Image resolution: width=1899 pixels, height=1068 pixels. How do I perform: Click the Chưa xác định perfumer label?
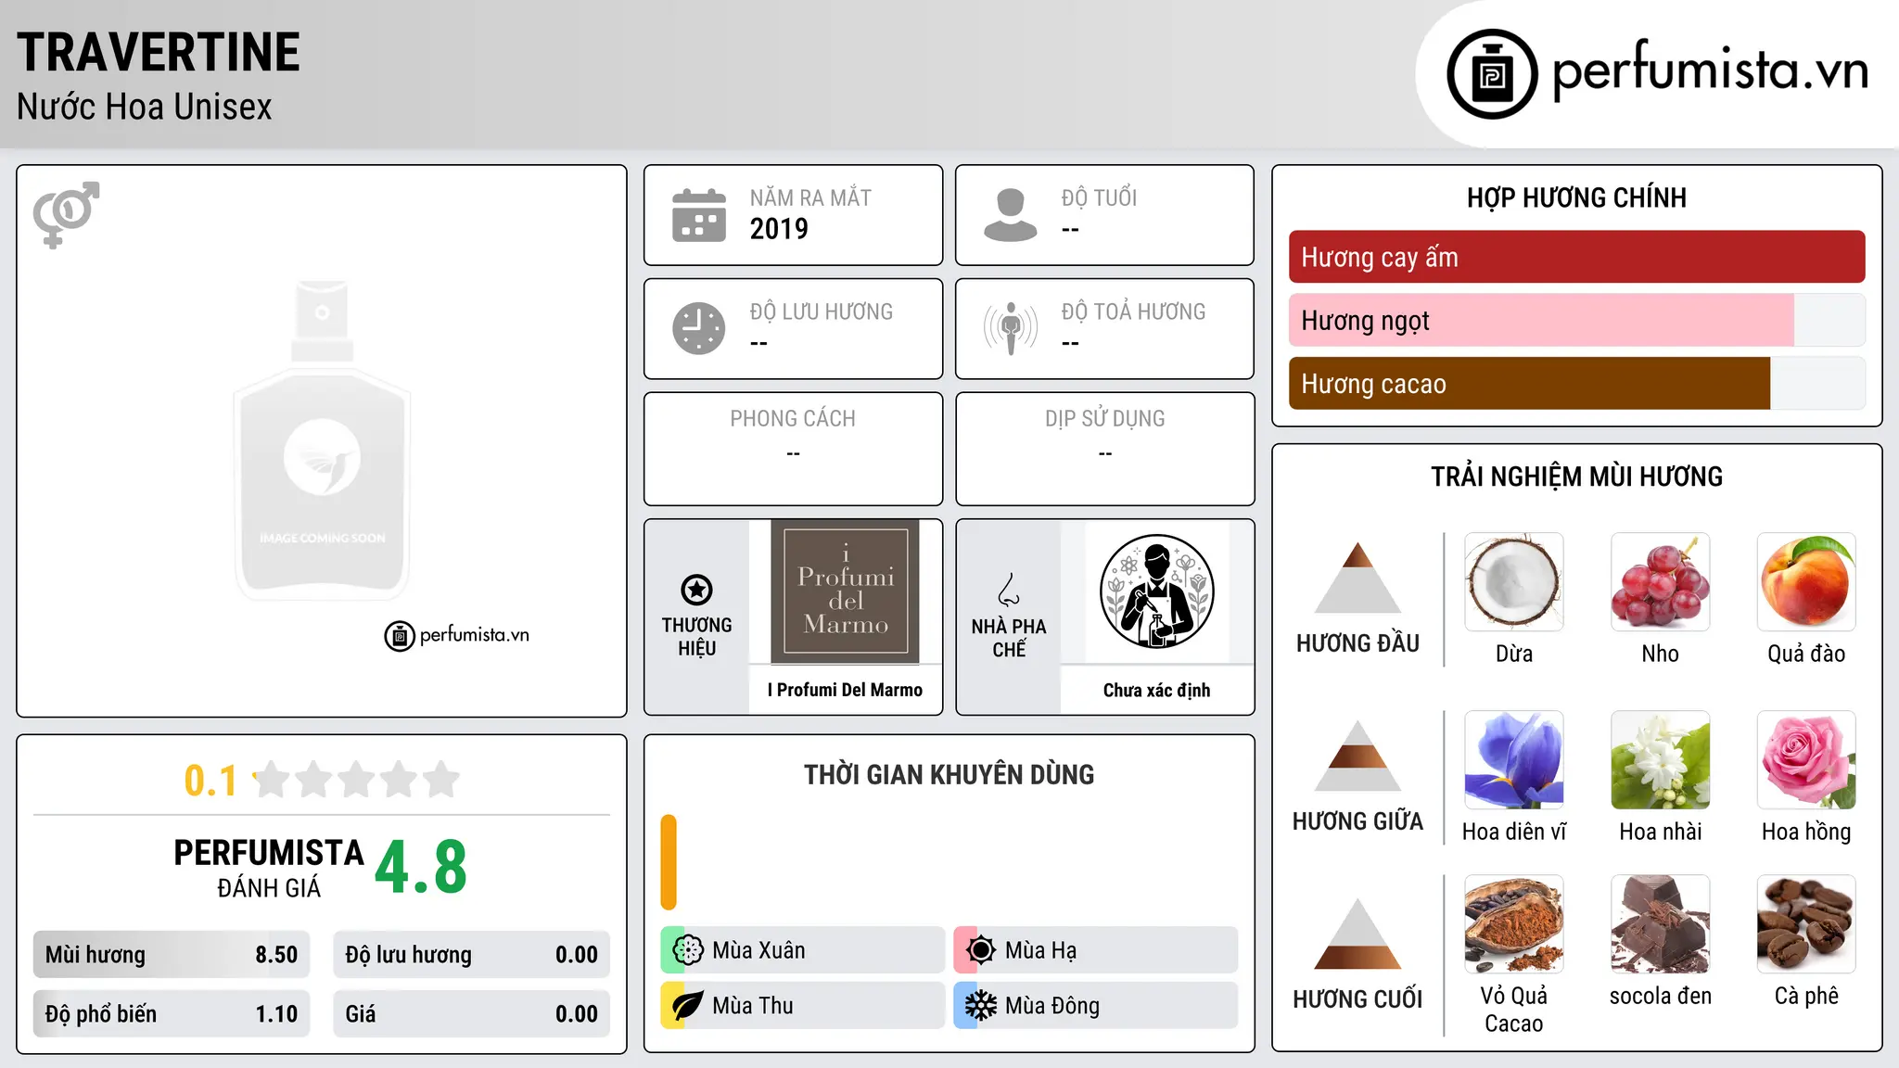(1156, 690)
